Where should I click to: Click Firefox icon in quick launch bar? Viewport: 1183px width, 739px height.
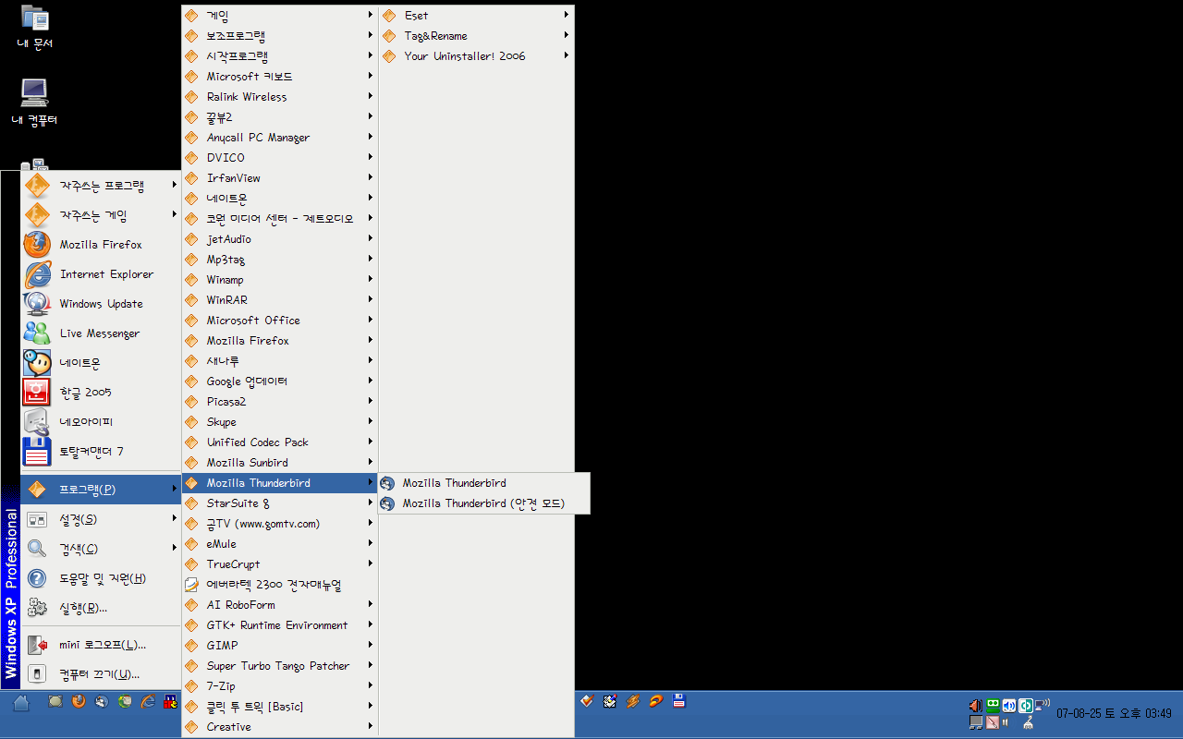point(79,701)
